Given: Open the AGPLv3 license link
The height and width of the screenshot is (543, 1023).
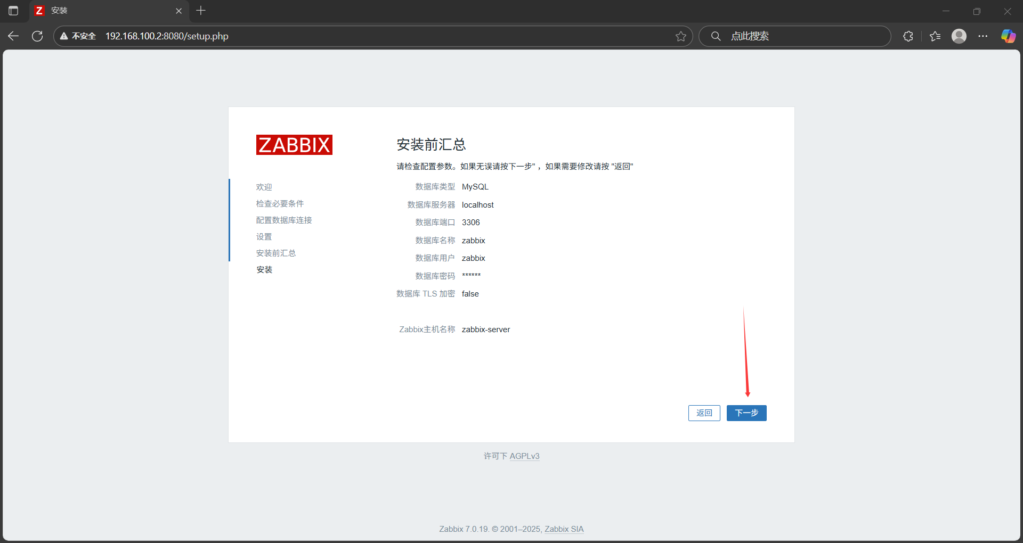Looking at the screenshot, I should [524, 456].
